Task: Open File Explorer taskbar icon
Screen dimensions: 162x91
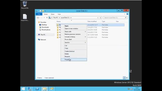Action: (x=45, y=89)
